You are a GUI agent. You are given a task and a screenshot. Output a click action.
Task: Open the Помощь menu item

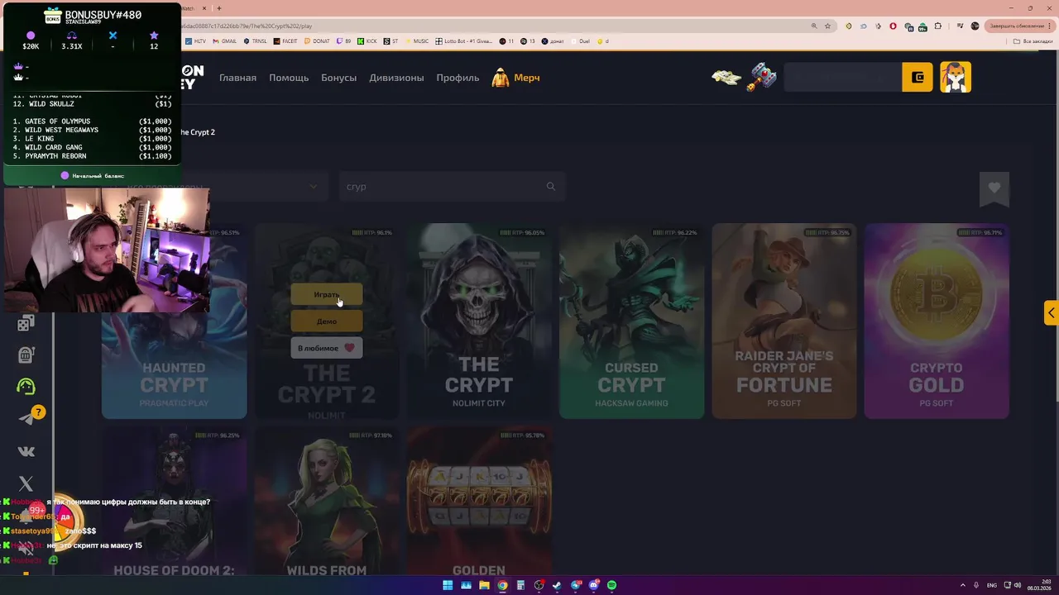click(x=289, y=78)
